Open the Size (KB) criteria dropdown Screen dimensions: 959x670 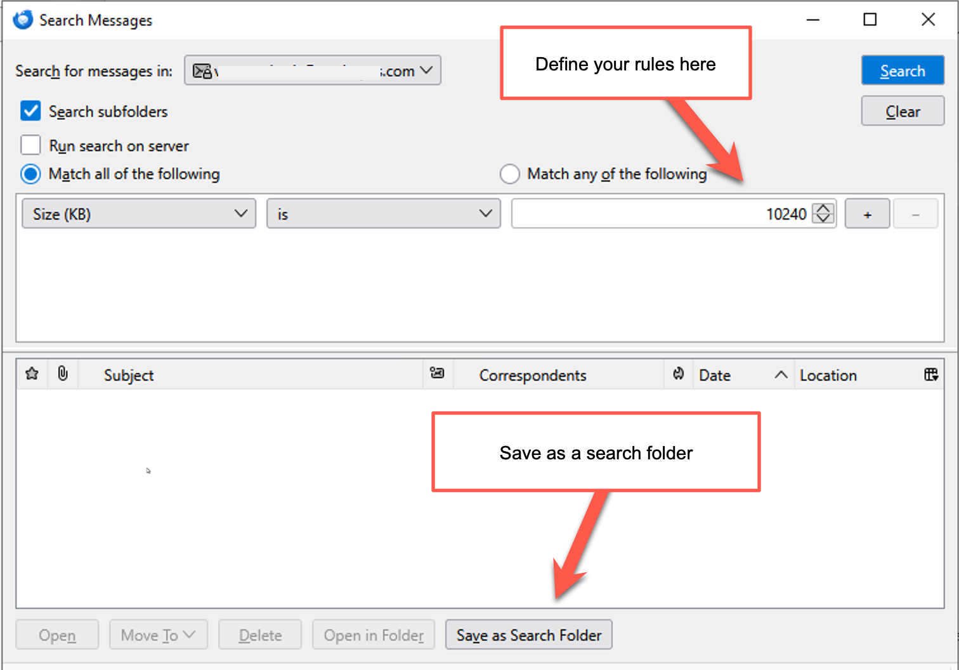point(139,214)
